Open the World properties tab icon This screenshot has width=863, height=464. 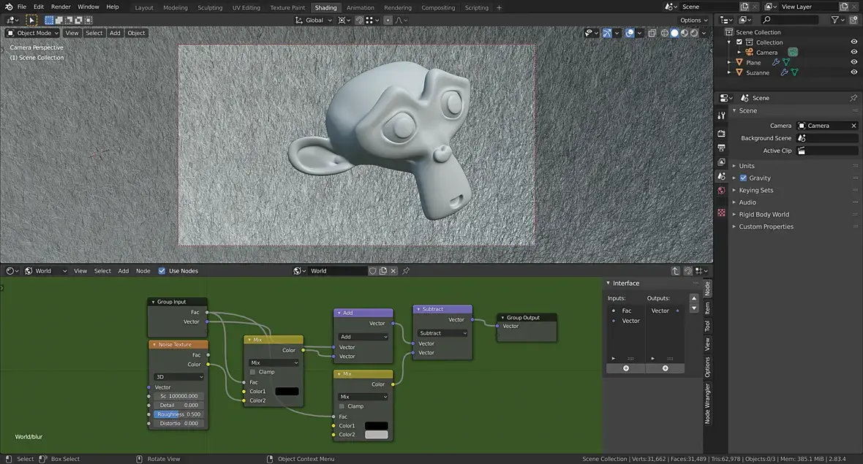[721, 191]
